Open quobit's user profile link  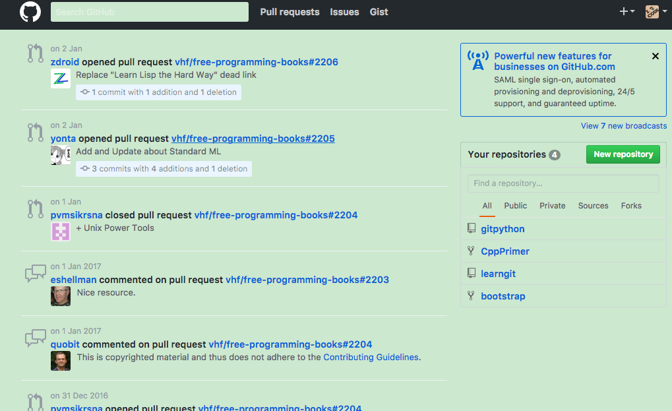click(x=65, y=344)
